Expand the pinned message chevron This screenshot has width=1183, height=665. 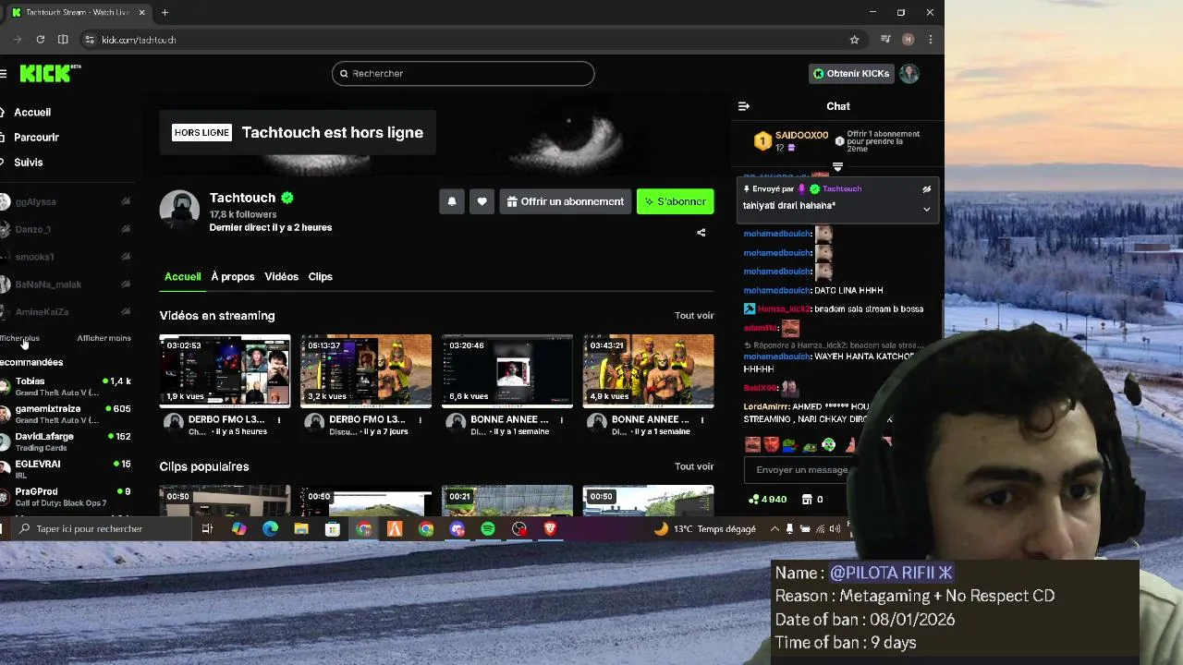point(926,209)
